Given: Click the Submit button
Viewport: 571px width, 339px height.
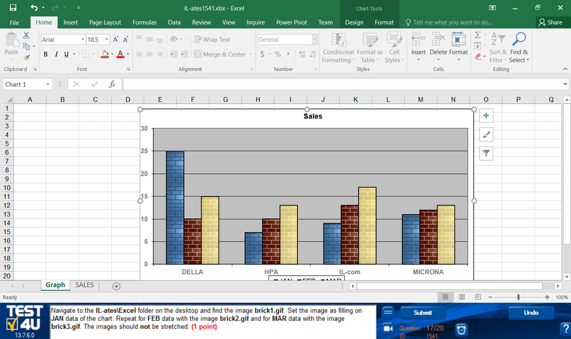Looking at the screenshot, I should click(422, 313).
